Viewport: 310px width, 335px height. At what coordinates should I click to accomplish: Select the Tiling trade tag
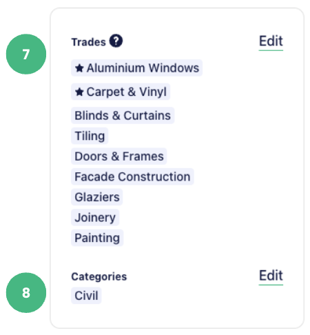90,136
